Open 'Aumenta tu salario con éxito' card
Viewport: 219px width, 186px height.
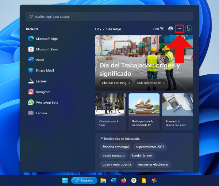click(x=177, y=112)
